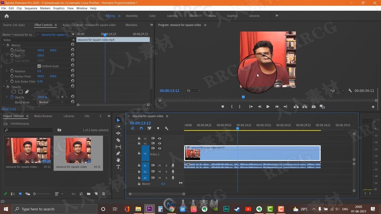Delete selected project item trash icon
Screen dimensions: 381x214
tap(104, 194)
